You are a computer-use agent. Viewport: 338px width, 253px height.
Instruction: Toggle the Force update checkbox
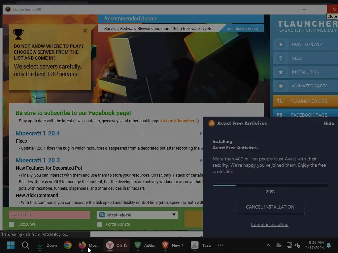click(x=99, y=224)
